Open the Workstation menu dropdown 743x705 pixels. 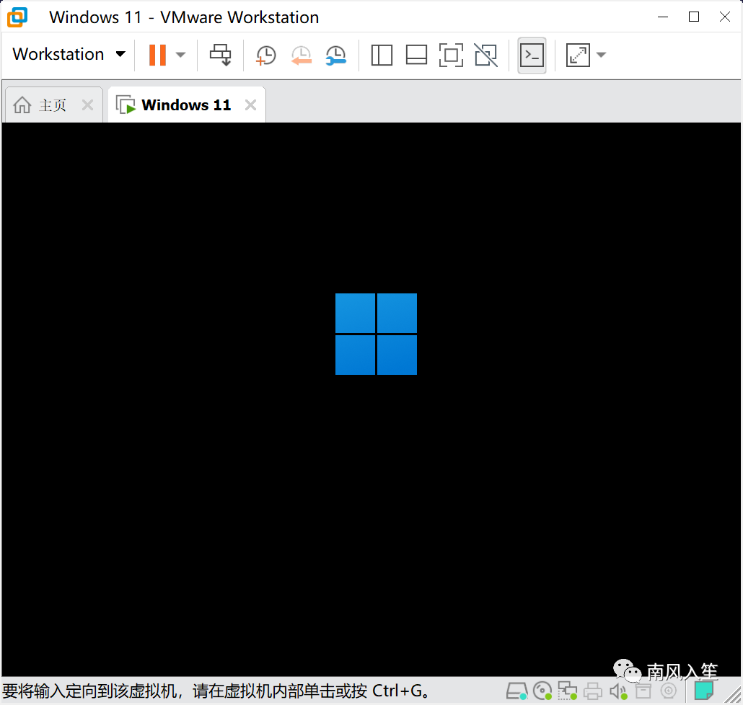coord(69,55)
